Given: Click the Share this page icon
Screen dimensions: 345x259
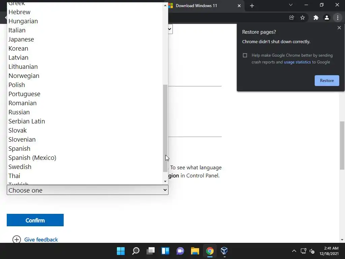Looking at the screenshot, I should [291, 18].
